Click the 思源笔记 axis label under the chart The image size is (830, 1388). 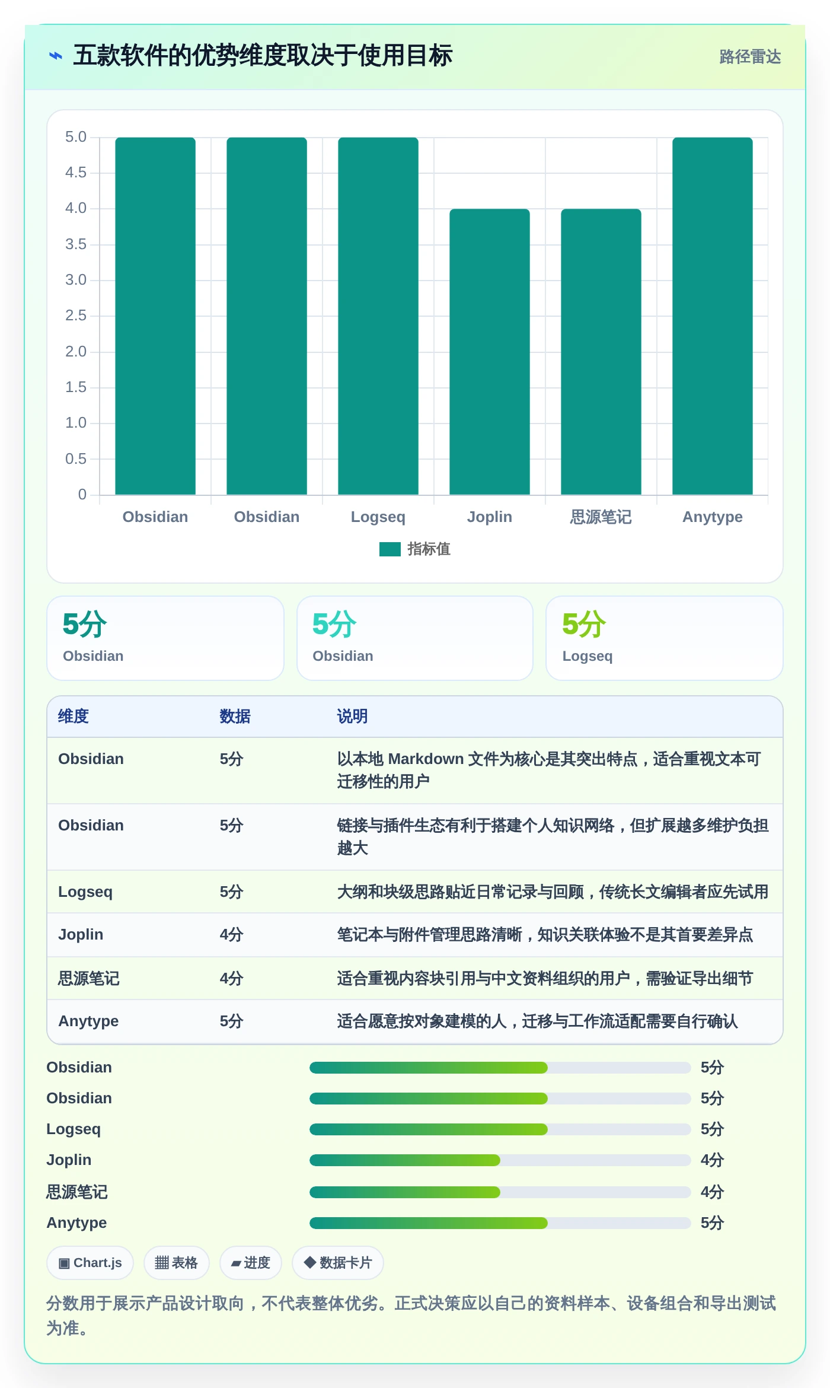click(x=601, y=517)
